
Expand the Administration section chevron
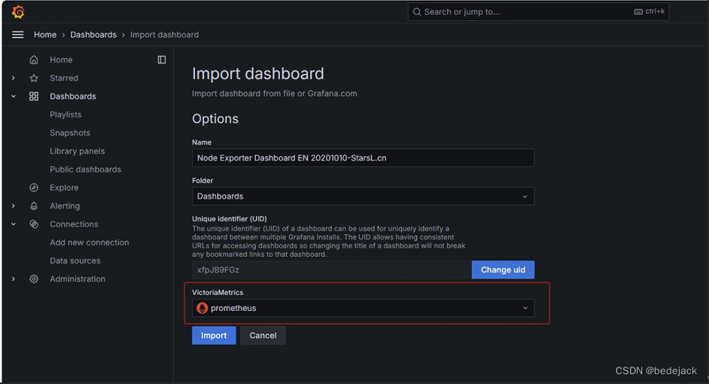14,279
